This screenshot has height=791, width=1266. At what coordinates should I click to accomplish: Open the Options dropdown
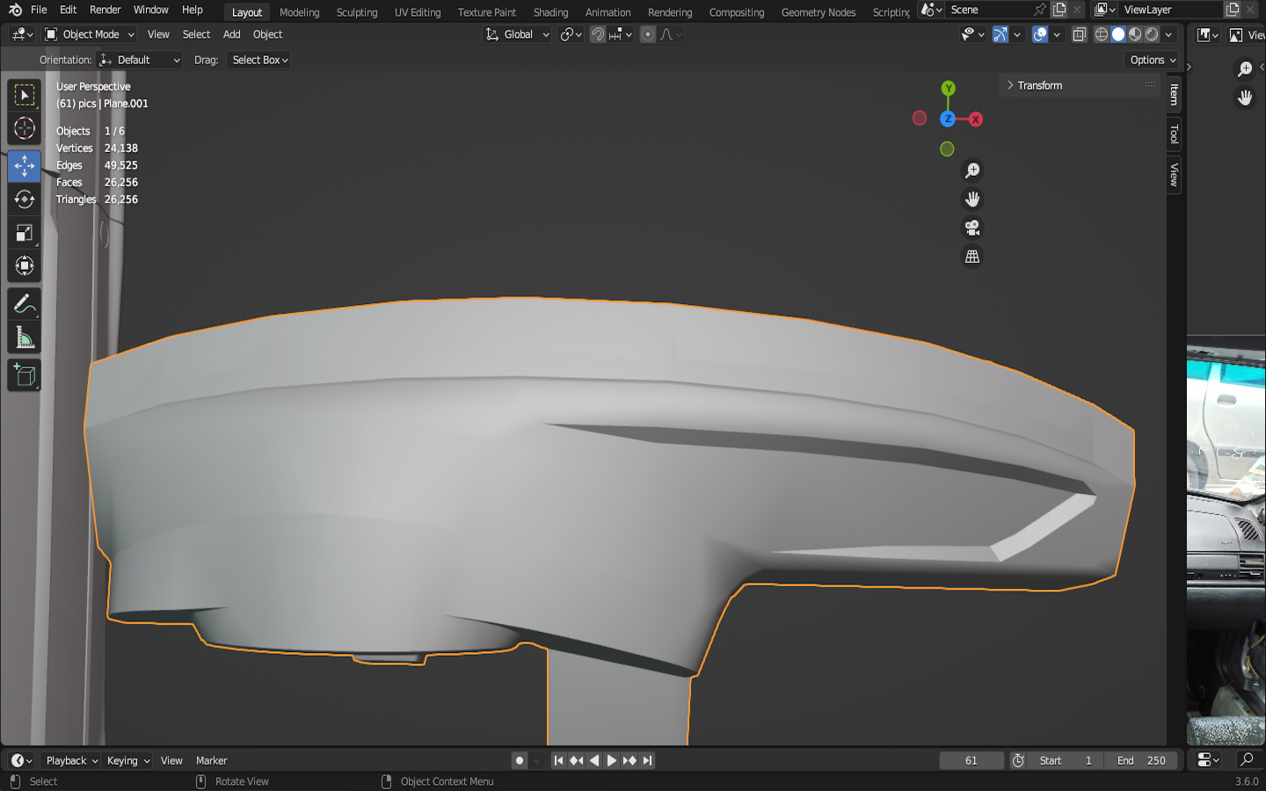(x=1152, y=60)
